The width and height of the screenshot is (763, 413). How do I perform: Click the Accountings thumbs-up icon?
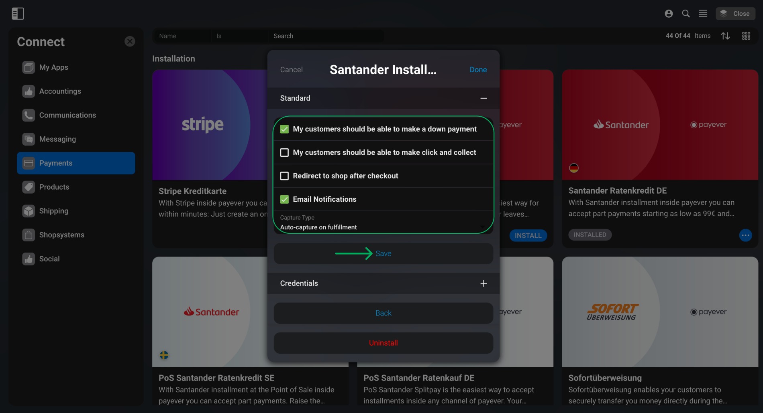[x=29, y=91]
